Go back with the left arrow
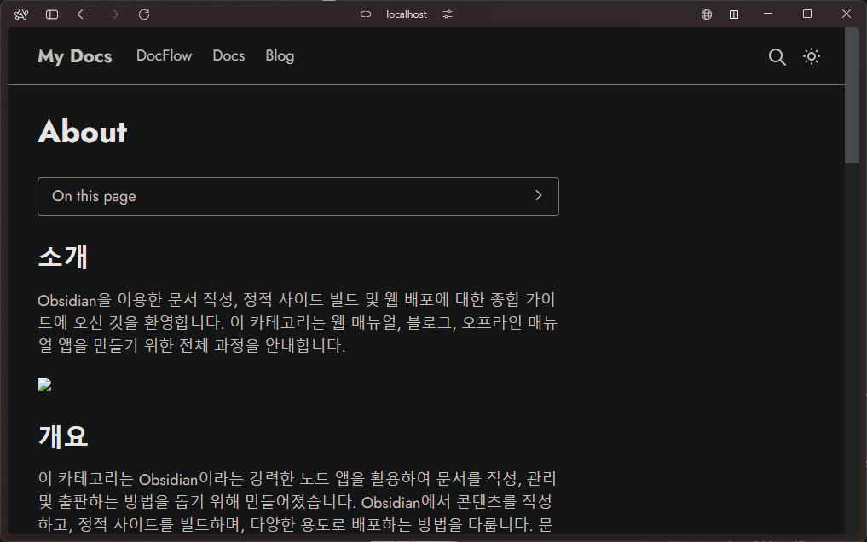The image size is (867, 542). click(82, 14)
